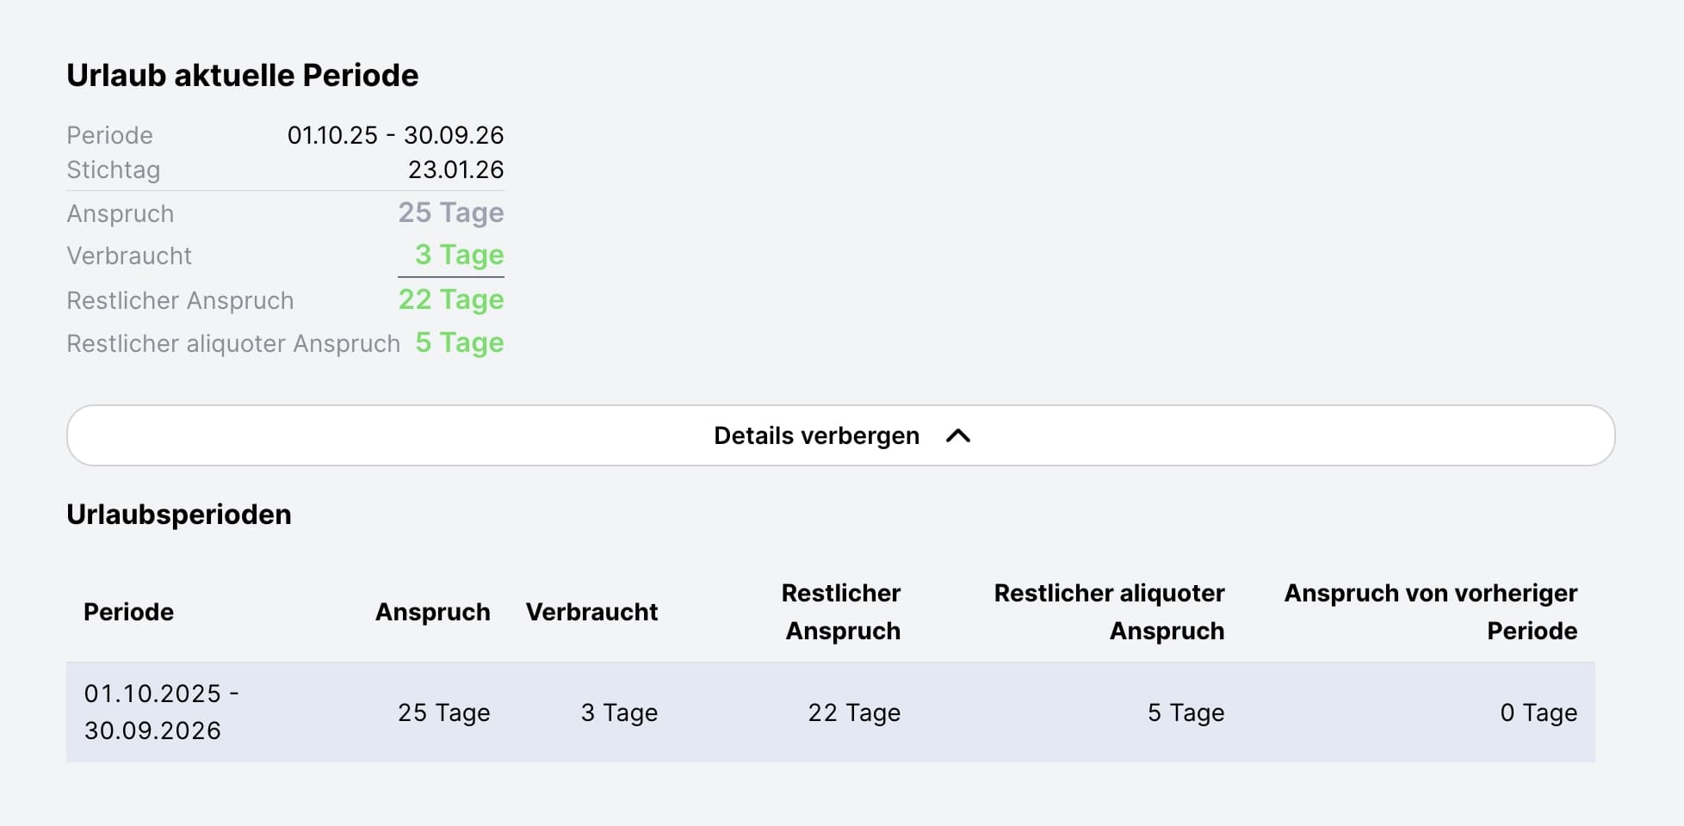Click the Restlicher aliquoter Anspruch column header

(x=1109, y=612)
